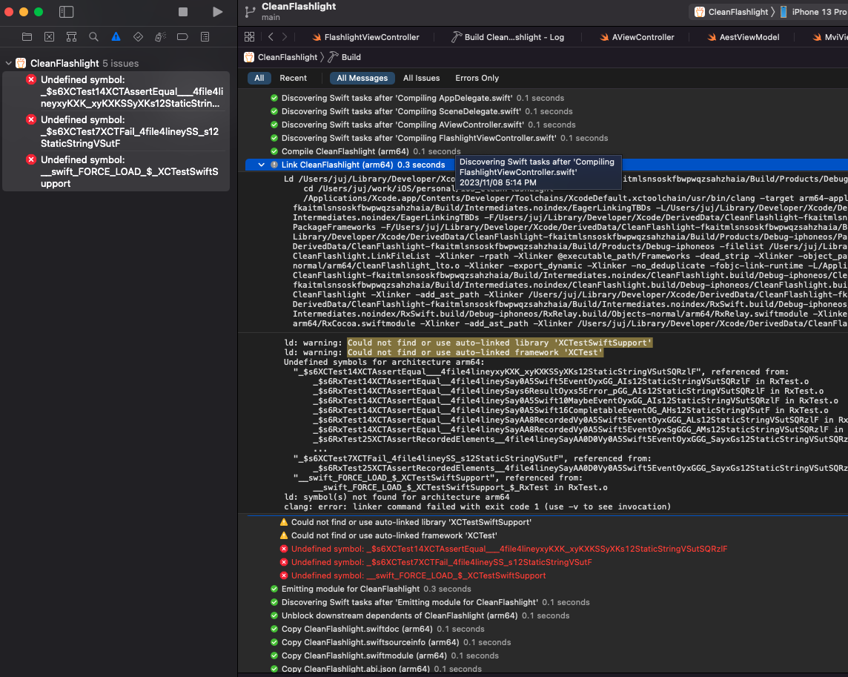Click the red error icon beside the XCTFail issue
Image resolution: width=848 pixels, height=677 pixels.
coord(31,119)
